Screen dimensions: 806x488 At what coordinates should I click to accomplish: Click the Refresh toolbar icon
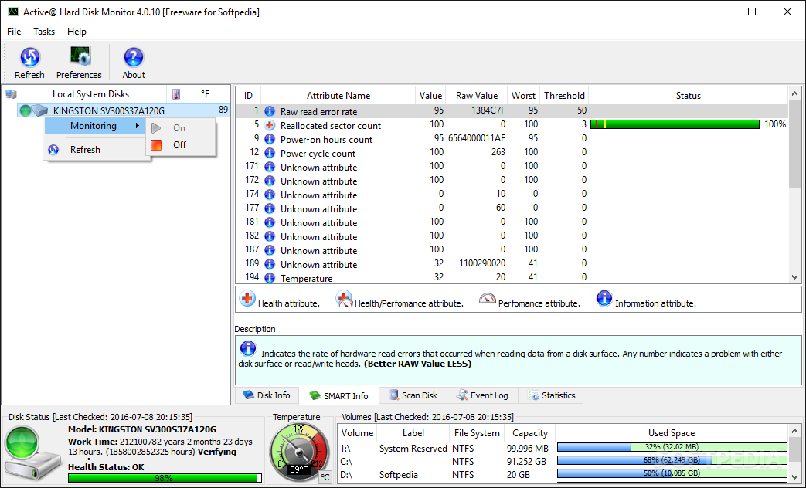[x=30, y=58]
